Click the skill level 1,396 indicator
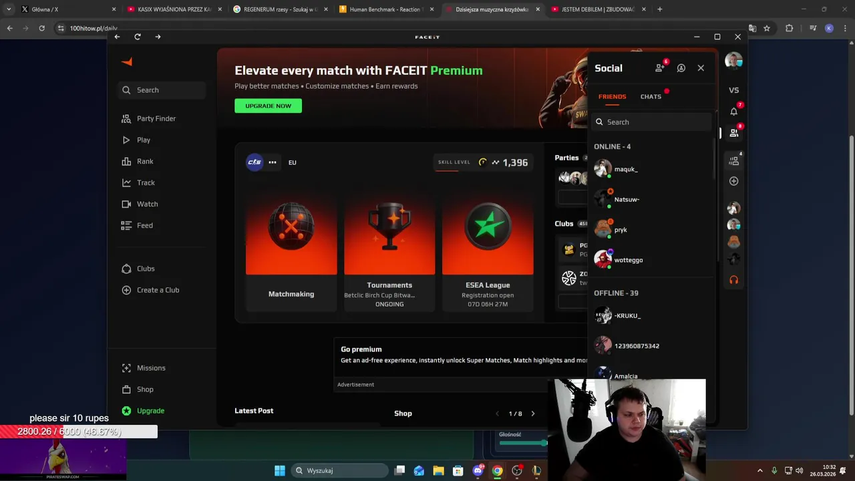The image size is (855, 481). coord(483,162)
